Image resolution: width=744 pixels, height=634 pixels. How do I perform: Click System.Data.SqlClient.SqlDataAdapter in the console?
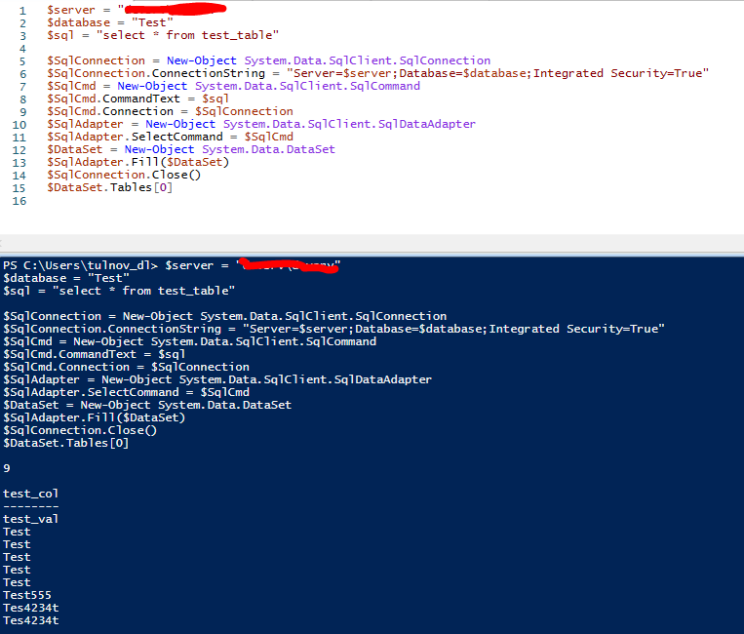coord(305,379)
